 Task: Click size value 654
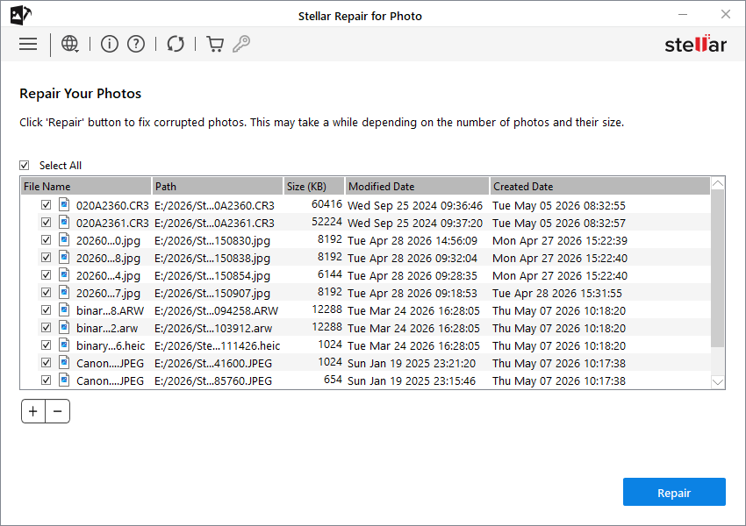click(x=333, y=380)
